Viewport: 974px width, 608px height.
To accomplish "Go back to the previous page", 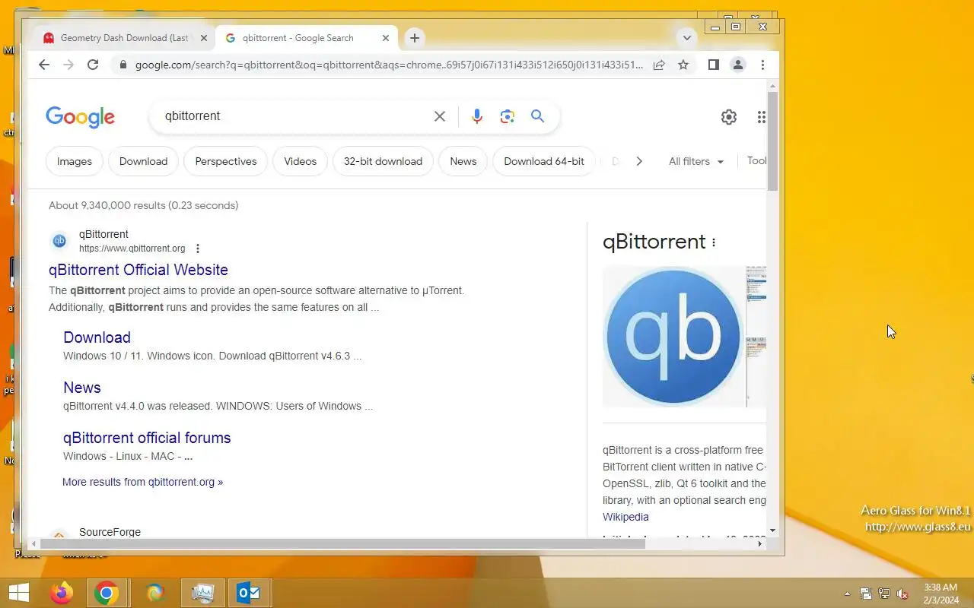I will coord(44,65).
